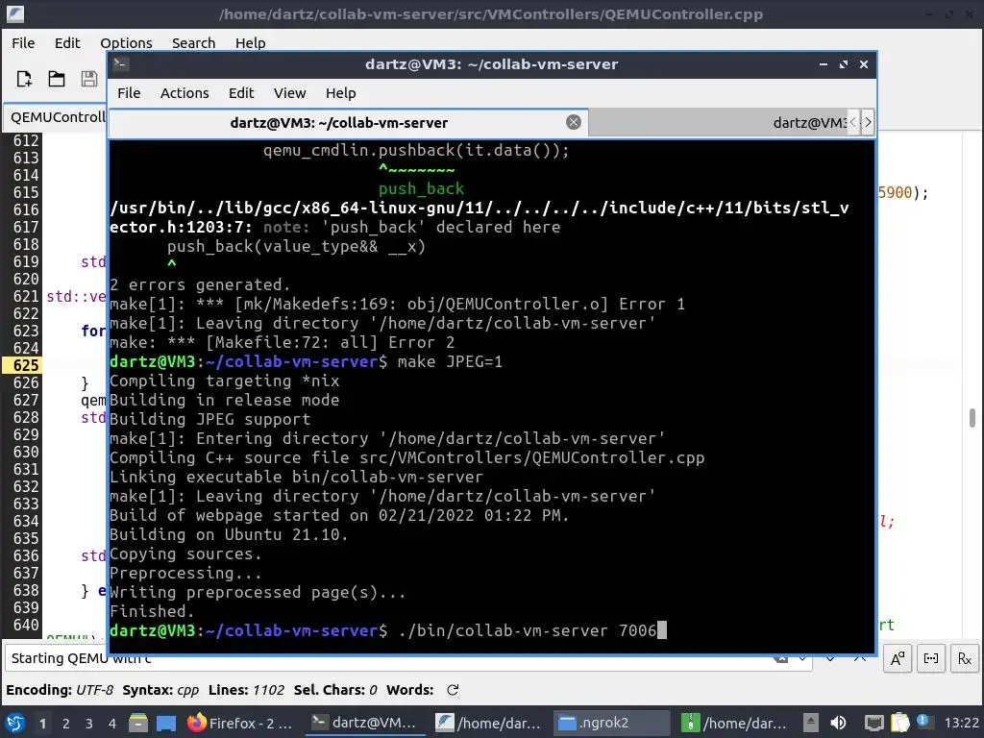Click the Lines: 1102 status bar entry
Image resolution: width=984 pixels, height=738 pixels.
246,690
